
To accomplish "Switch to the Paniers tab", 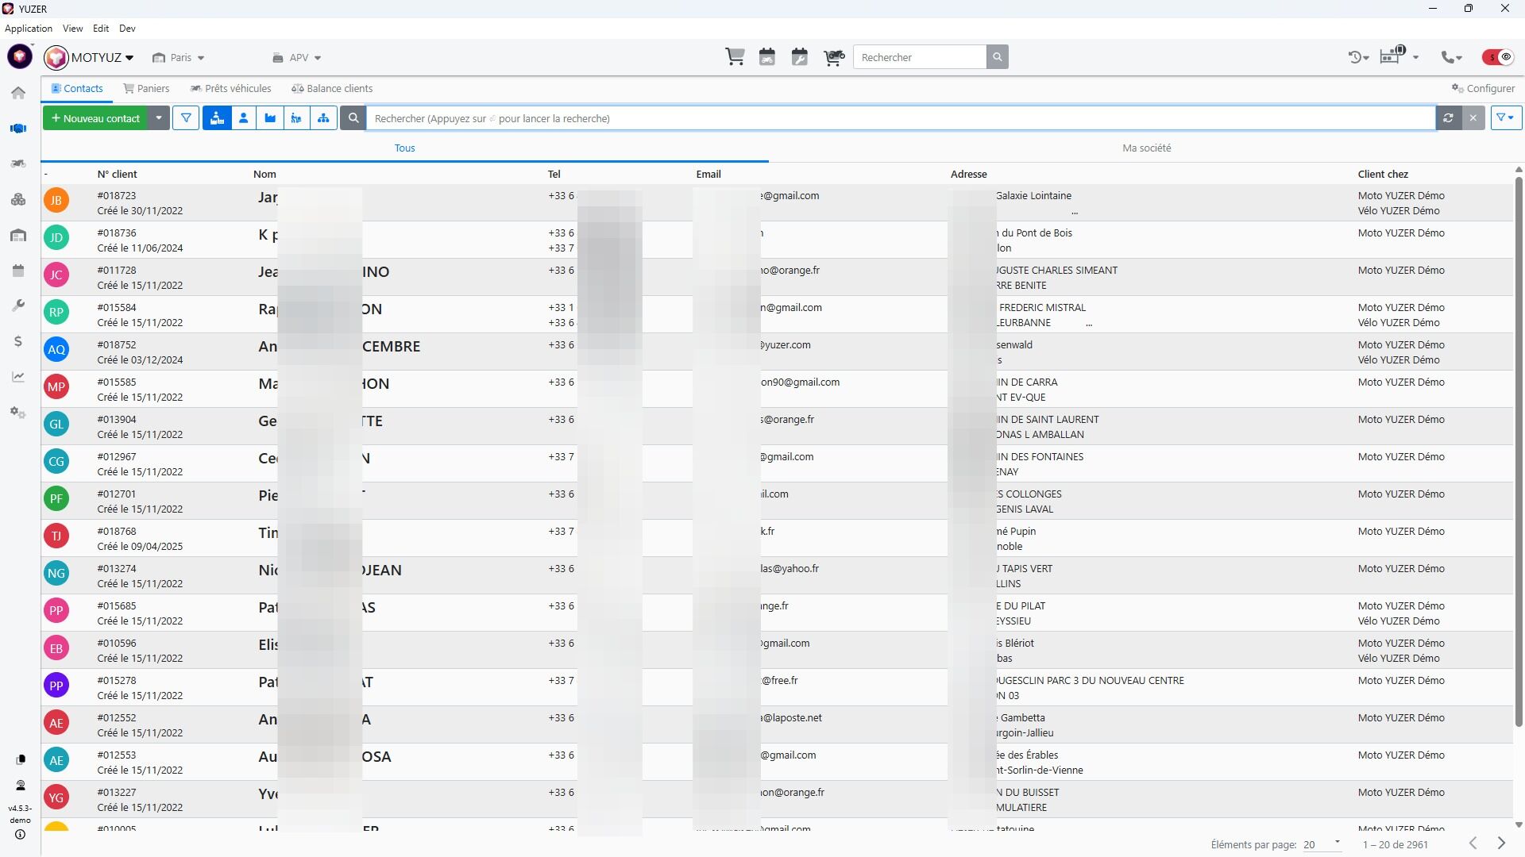I will 146,88.
